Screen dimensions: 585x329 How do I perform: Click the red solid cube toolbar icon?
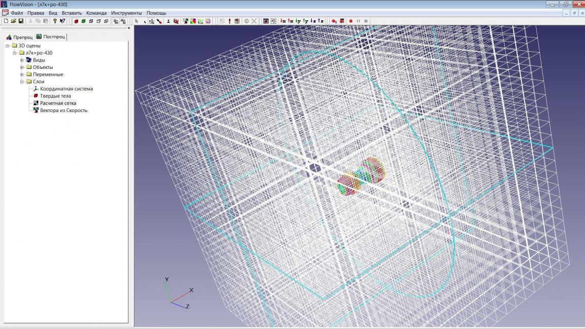click(x=76, y=21)
